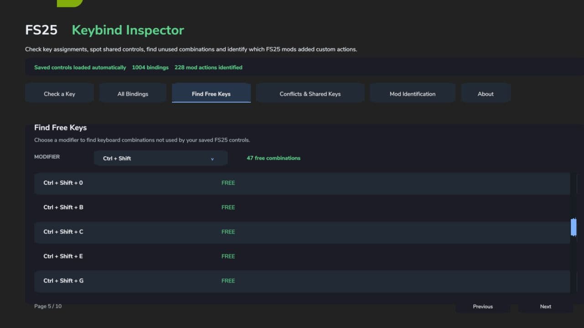The image size is (584, 328).
Task: Go to the Mod Identification tab
Action: click(412, 93)
